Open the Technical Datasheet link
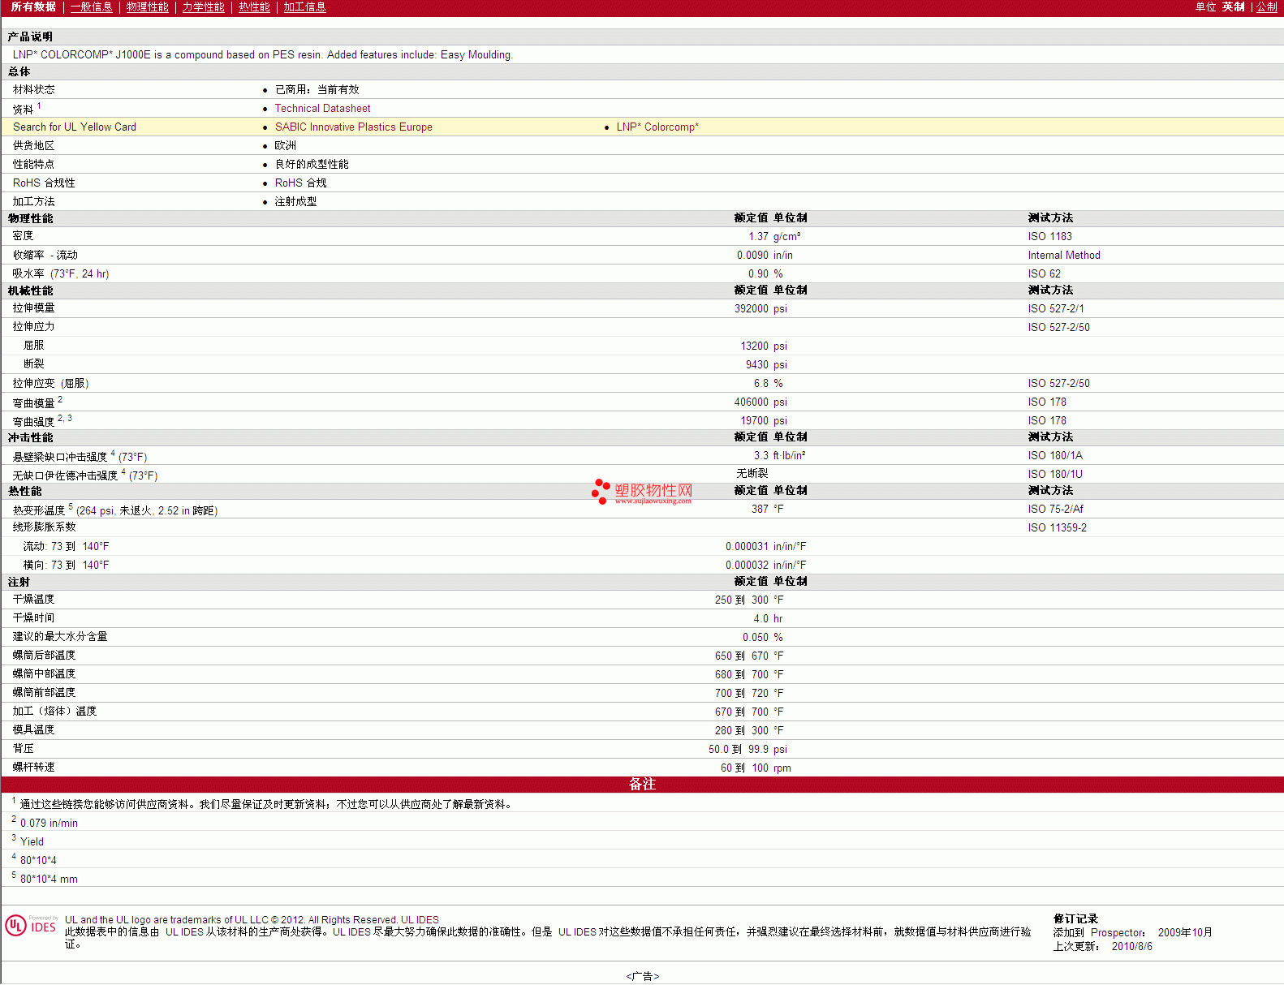 coord(322,108)
